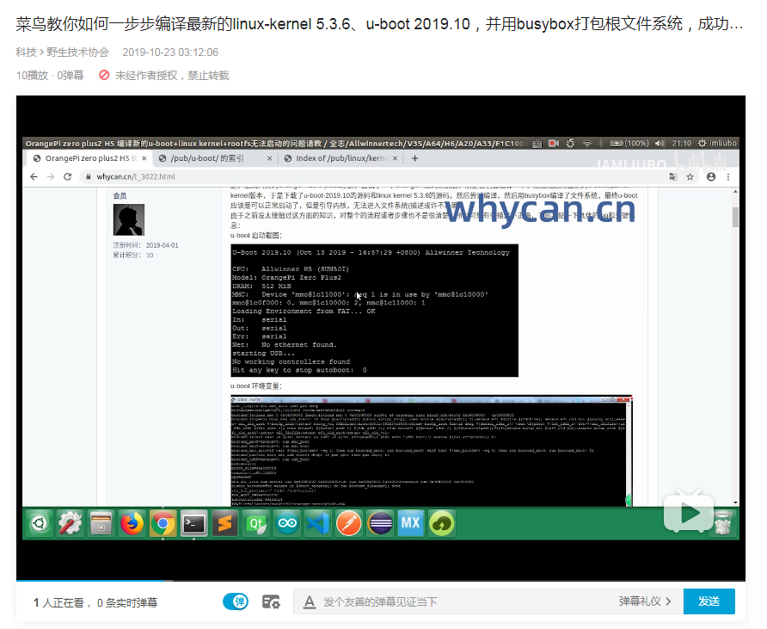Reload the whycan.cn page
This screenshot has height=629, width=767.
coord(68,176)
